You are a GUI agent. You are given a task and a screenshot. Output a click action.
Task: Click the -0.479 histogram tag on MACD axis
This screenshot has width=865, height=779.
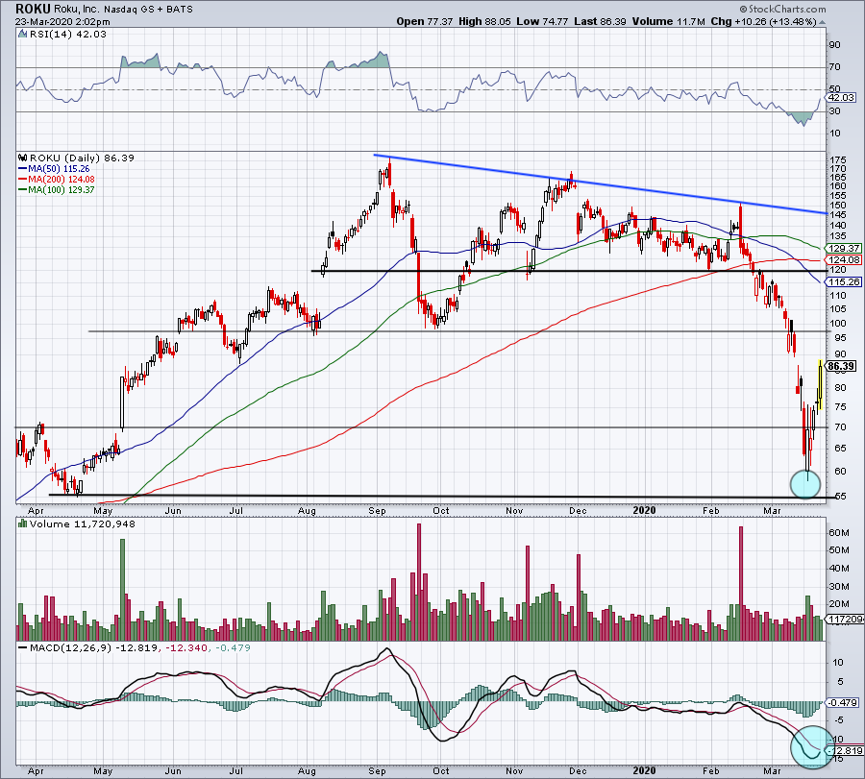tap(843, 702)
